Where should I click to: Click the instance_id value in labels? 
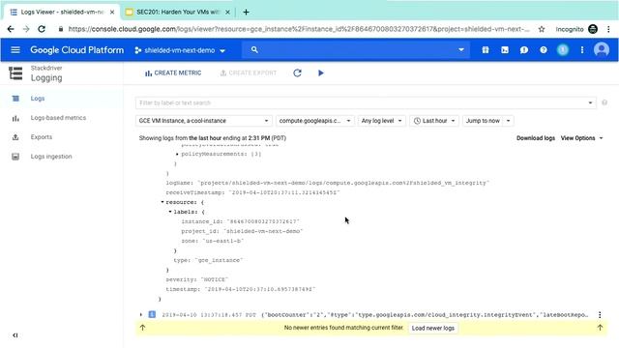263,221
